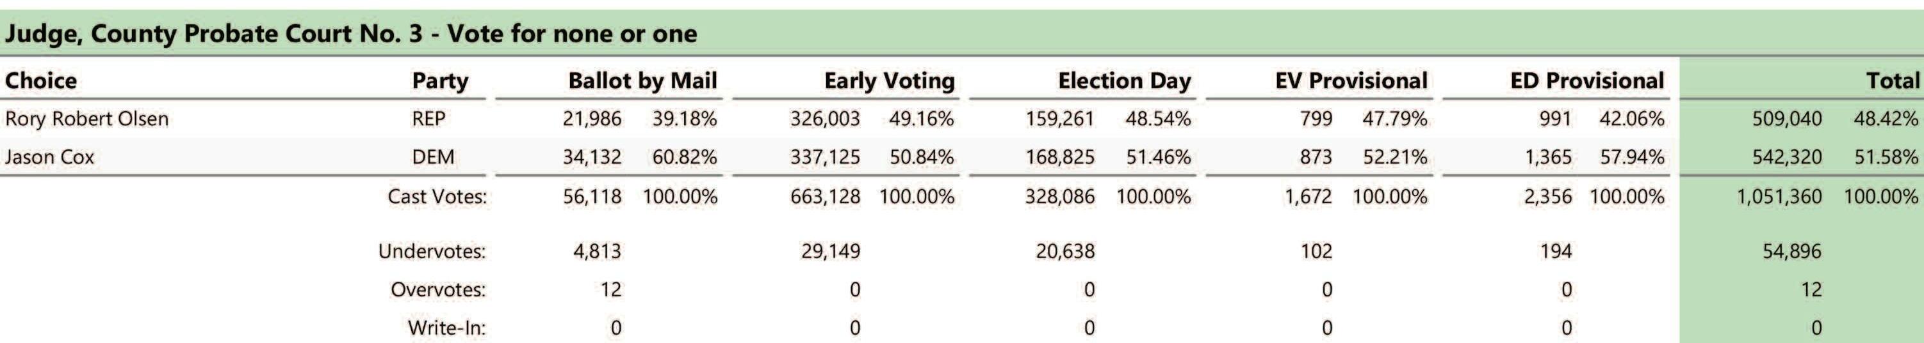
Task: Click the Overvotes row label
Action: coord(437,289)
